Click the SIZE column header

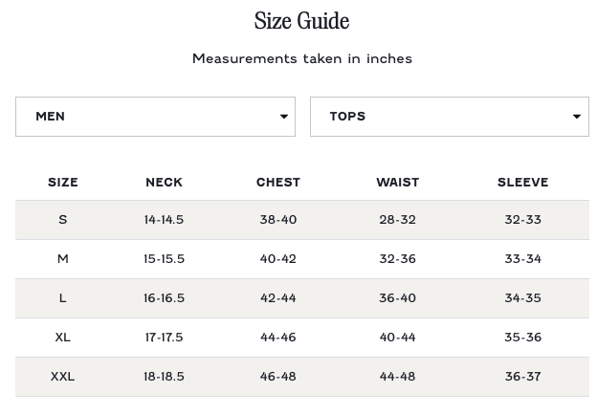63,182
